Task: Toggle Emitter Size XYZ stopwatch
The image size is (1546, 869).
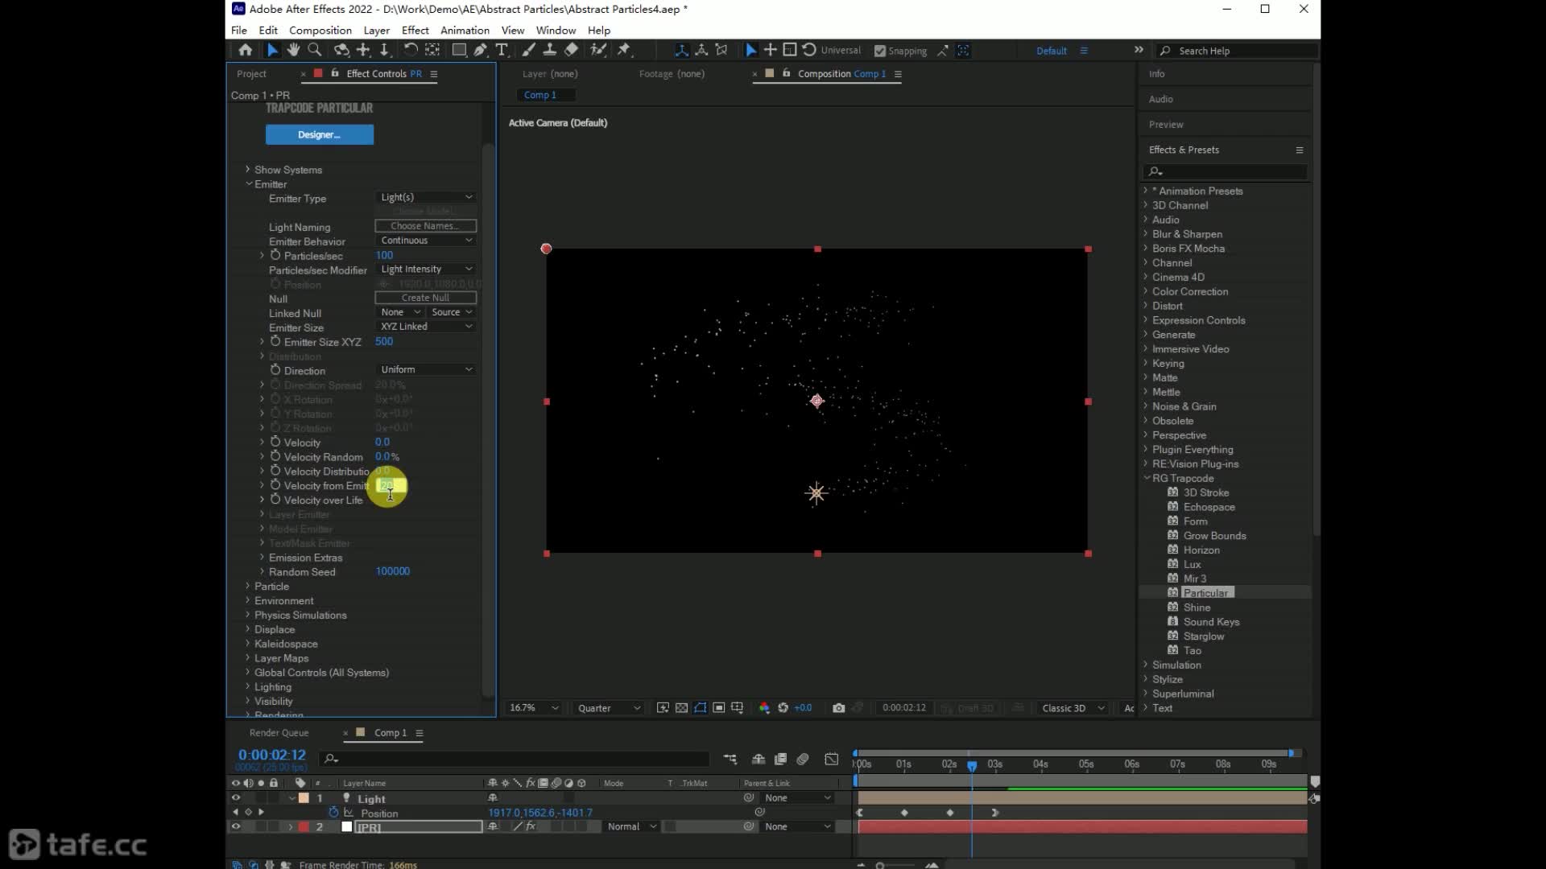Action: (x=275, y=341)
